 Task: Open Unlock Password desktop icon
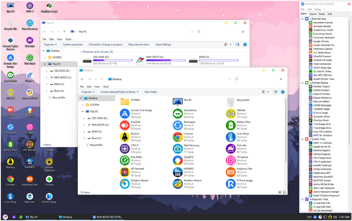click(x=49, y=165)
